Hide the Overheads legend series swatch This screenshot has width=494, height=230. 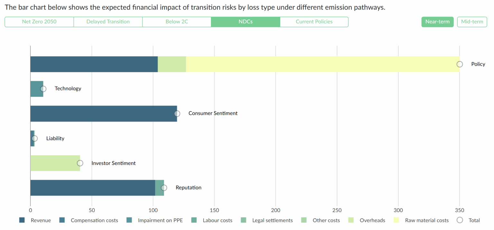pyautogui.click(x=351, y=220)
